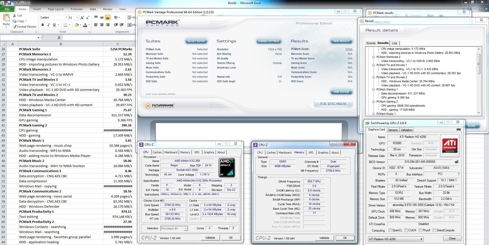Take GPU-Z screenshot with camera icon
This screenshot has height=245, width=489.
(x=458, y=129)
